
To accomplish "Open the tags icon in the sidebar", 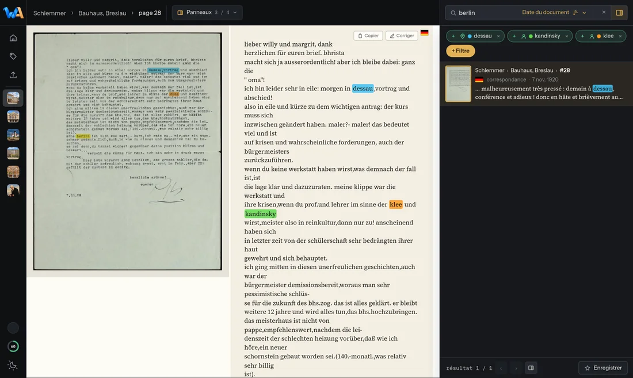I will (13, 56).
